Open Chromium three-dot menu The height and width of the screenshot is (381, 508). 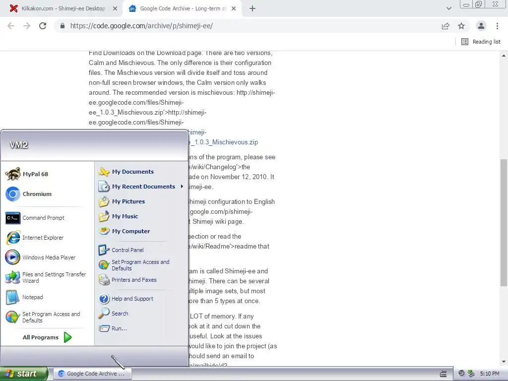click(497, 26)
